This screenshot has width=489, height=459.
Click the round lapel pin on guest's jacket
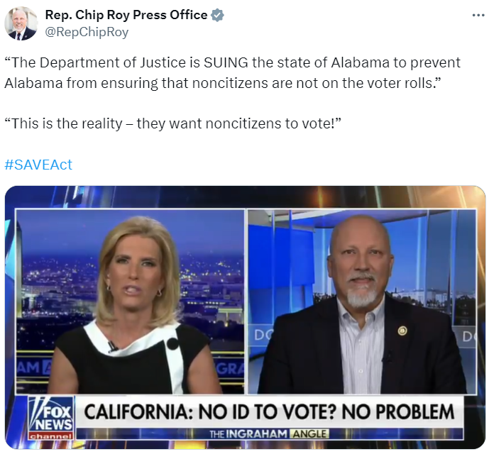(x=402, y=331)
